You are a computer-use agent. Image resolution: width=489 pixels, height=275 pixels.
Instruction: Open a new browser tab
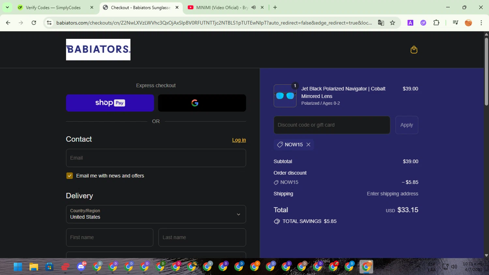click(x=275, y=8)
